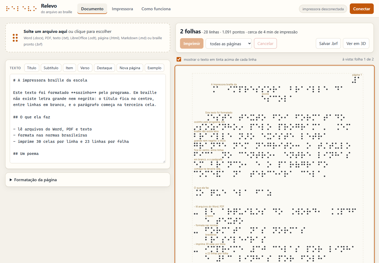Screen dimensions: 379x263
Task: Open the Ver em 3D view
Action: coord(356,43)
